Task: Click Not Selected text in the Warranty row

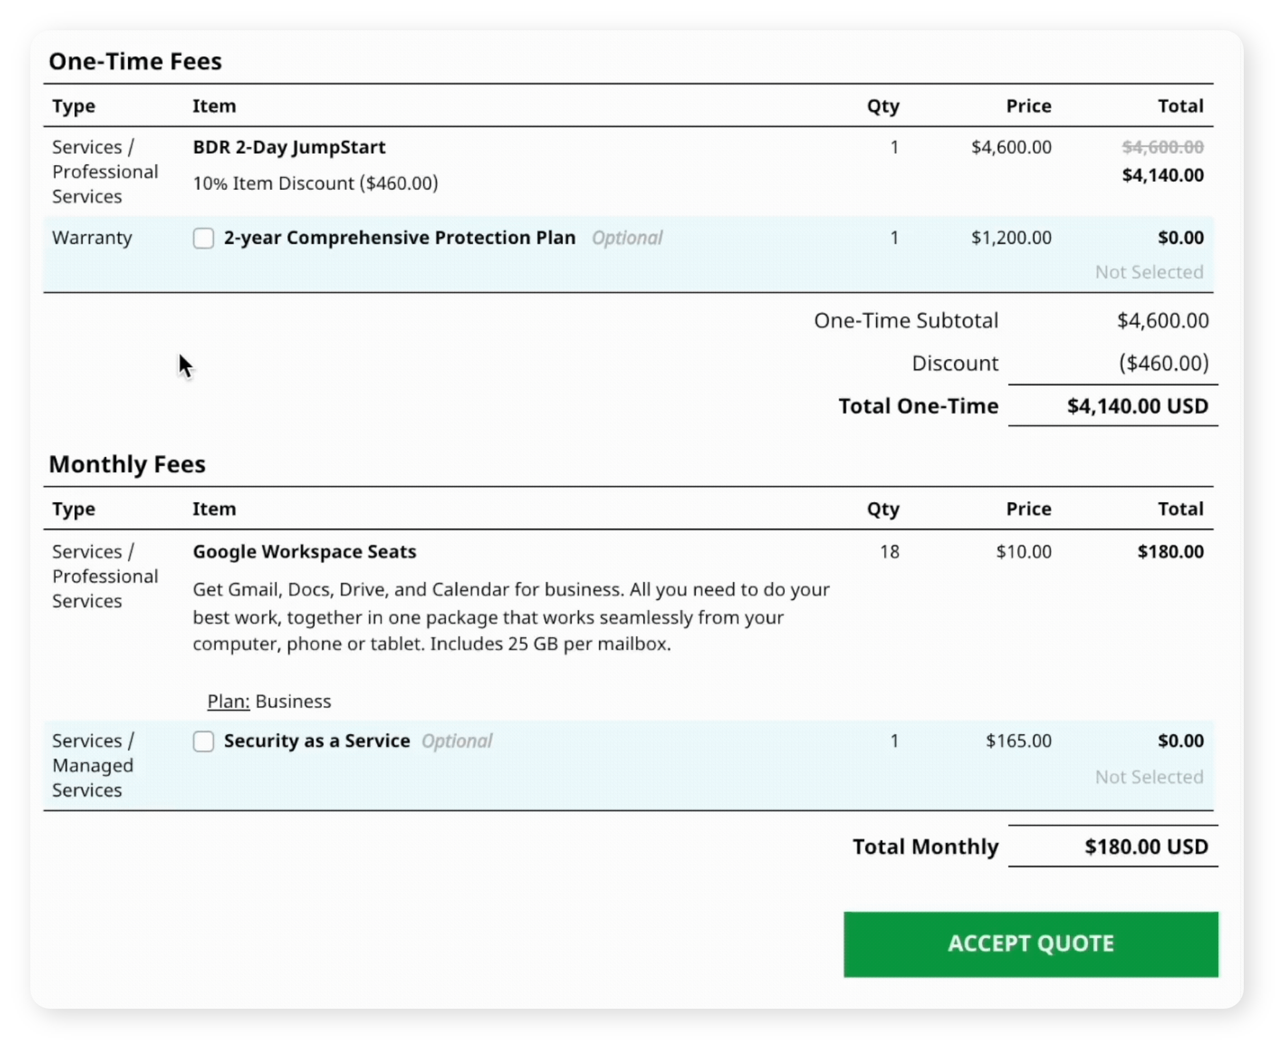Action: [x=1149, y=272]
